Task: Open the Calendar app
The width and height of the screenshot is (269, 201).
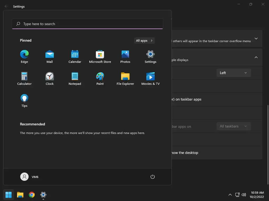Action: coord(75,57)
